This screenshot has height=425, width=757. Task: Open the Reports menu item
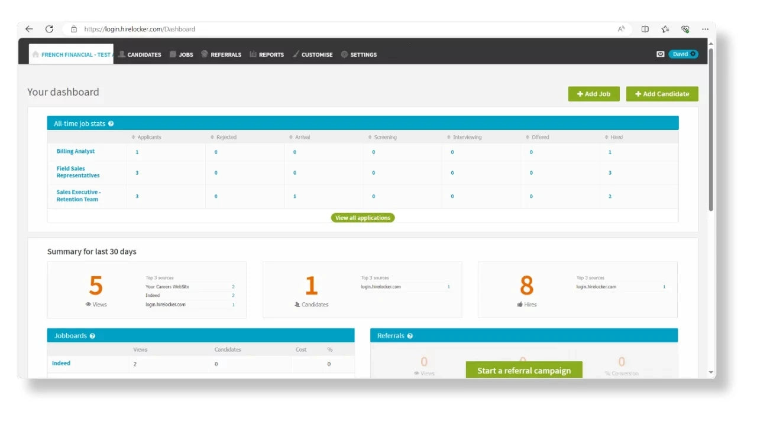tap(267, 55)
